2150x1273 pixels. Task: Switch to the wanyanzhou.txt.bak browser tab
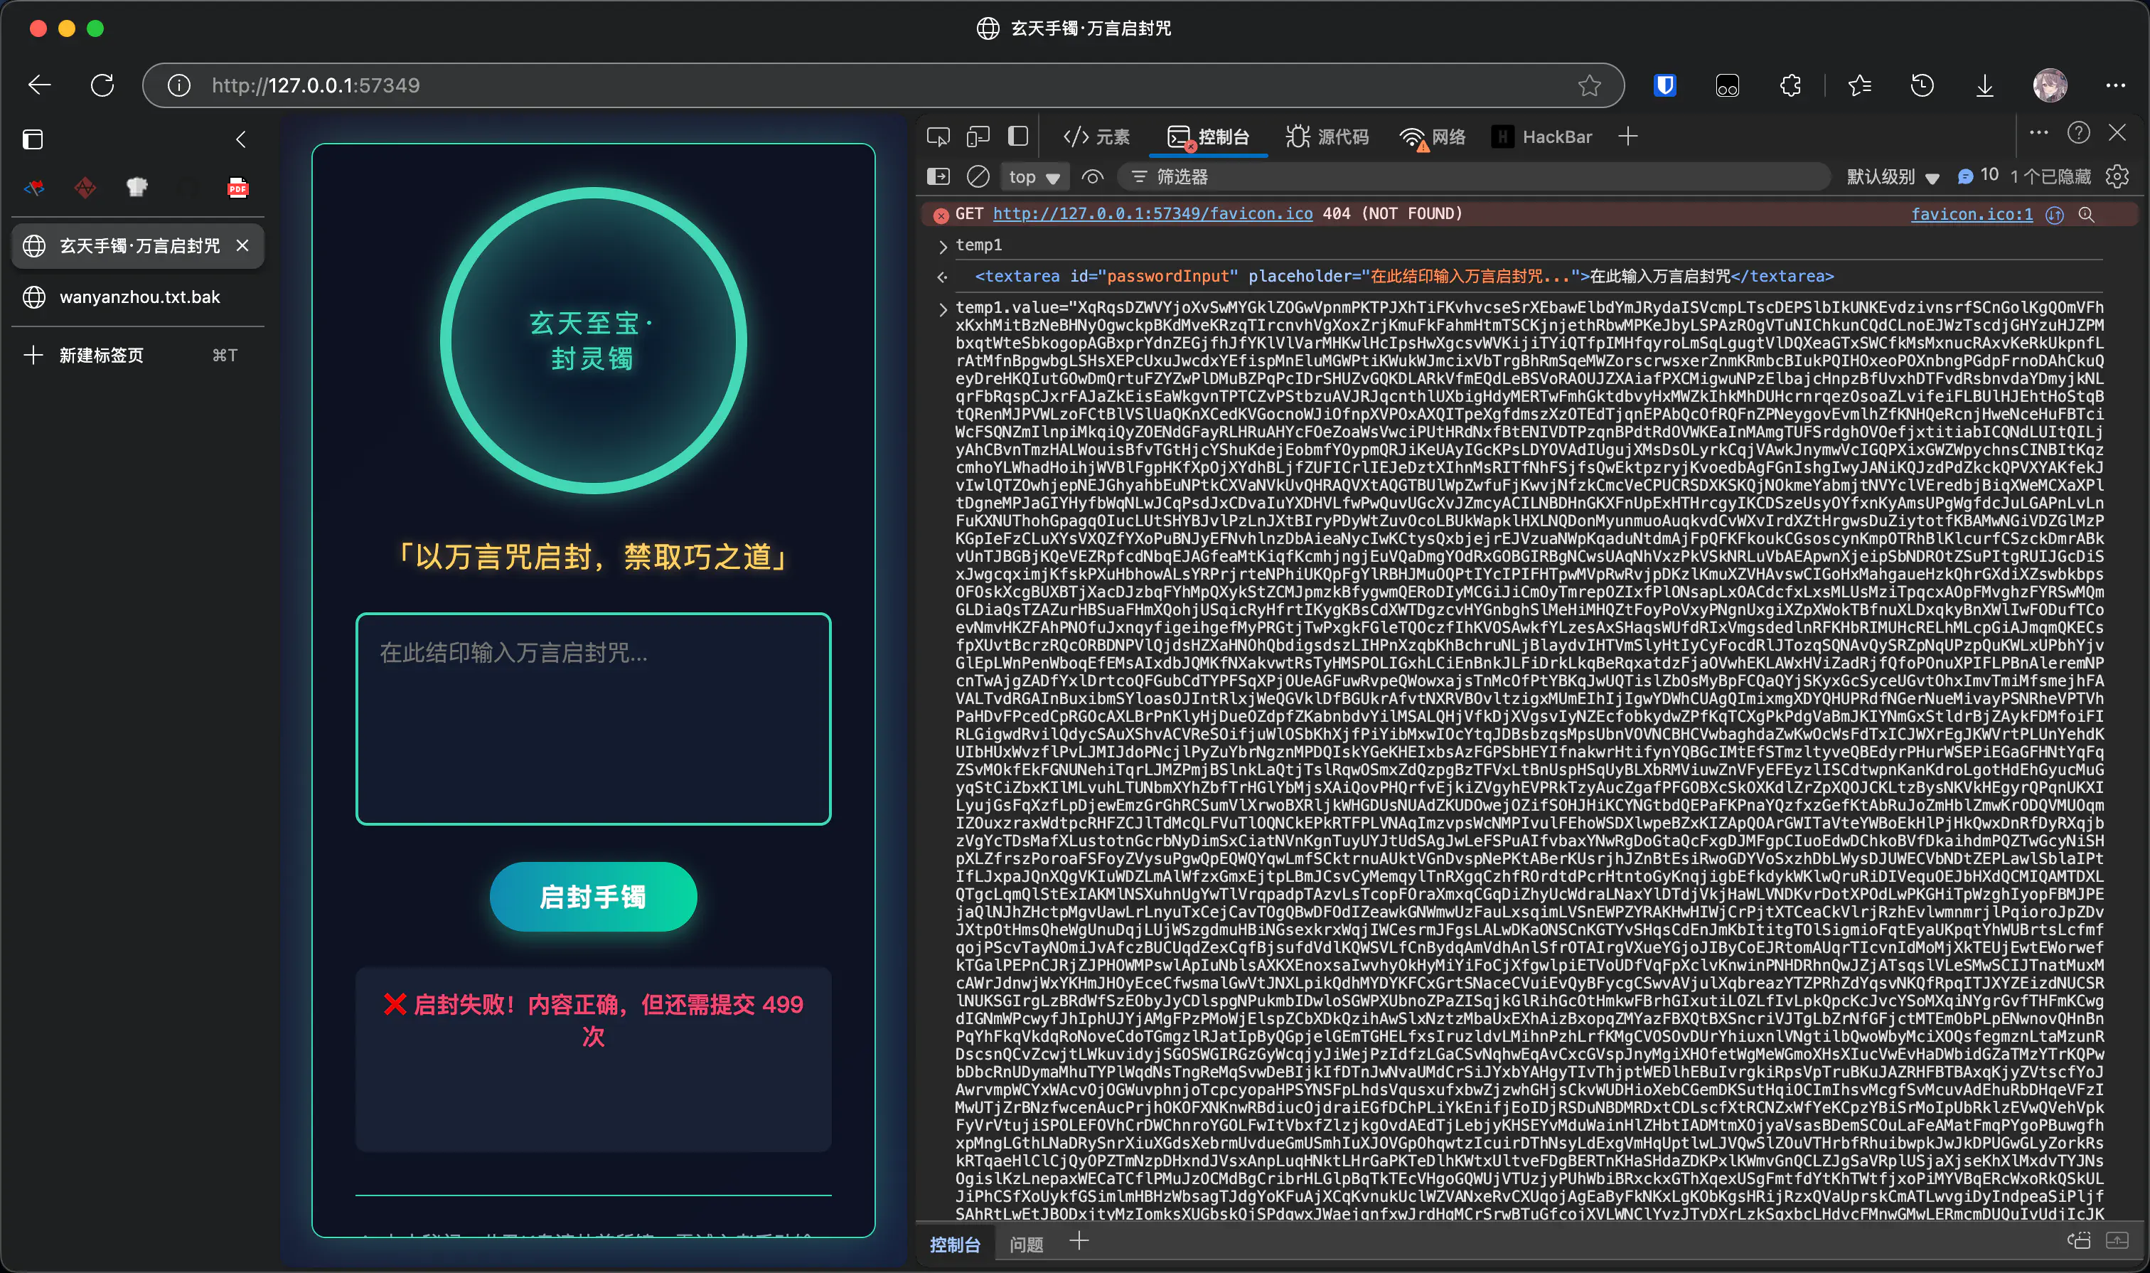pos(139,297)
